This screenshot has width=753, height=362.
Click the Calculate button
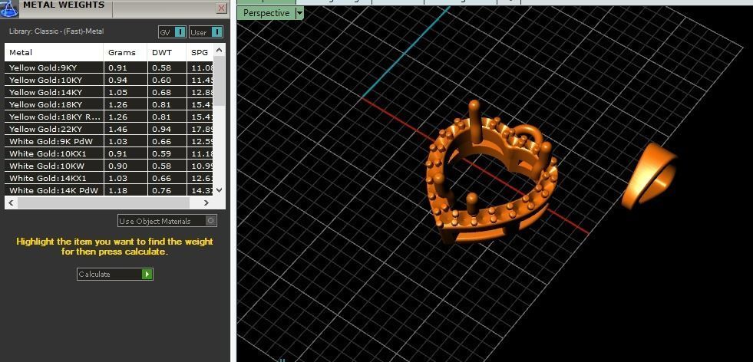tap(115, 274)
